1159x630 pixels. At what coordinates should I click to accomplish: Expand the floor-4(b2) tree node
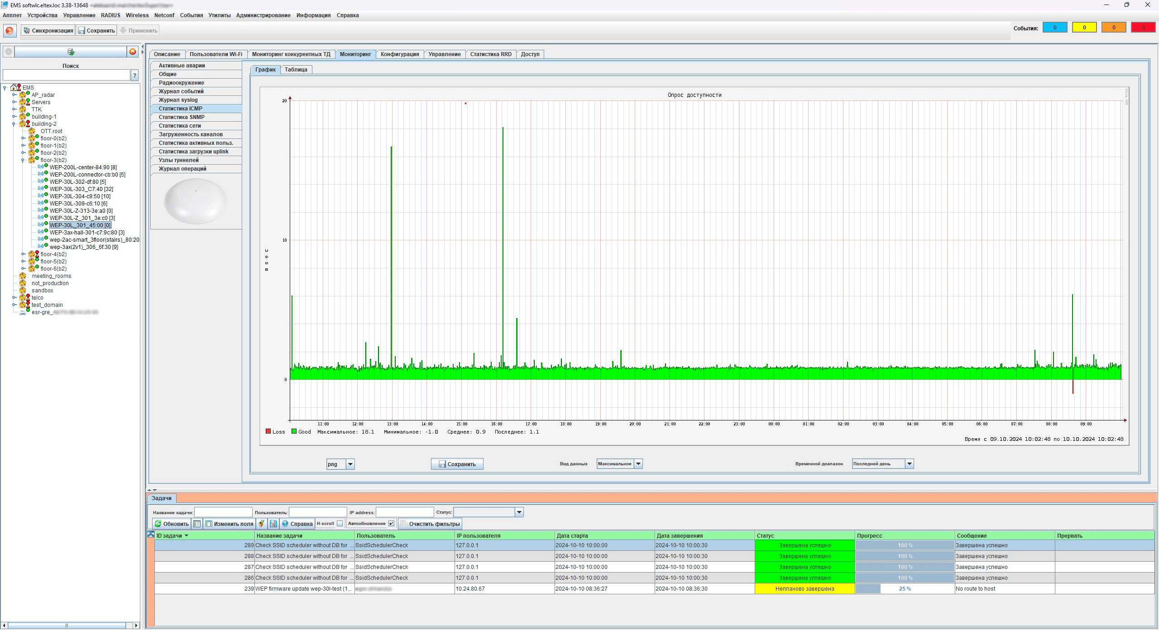point(23,254)
